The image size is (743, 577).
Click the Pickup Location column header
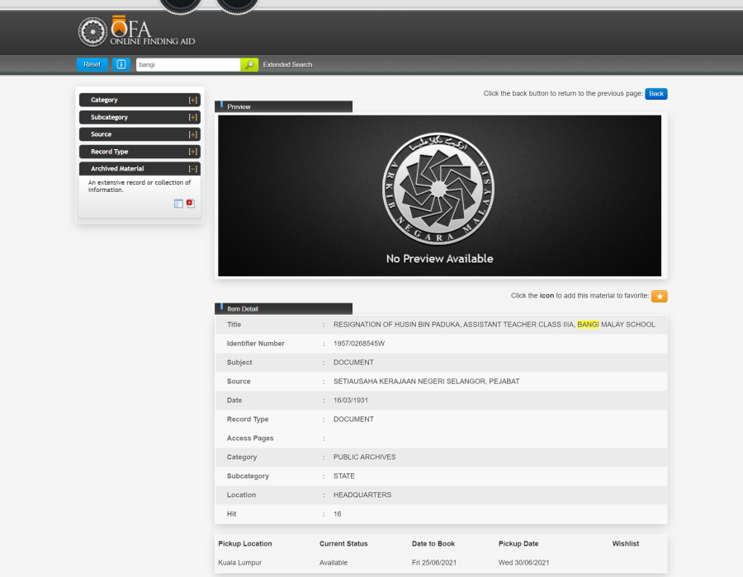pyautogui.click(x=245, y=543)
